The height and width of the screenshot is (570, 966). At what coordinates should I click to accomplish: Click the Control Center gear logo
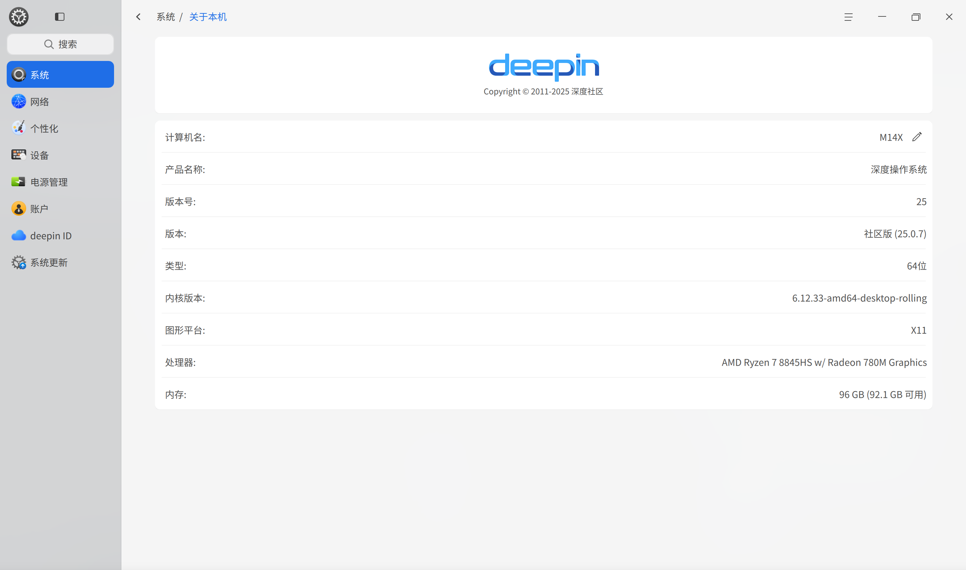point(18,17)
